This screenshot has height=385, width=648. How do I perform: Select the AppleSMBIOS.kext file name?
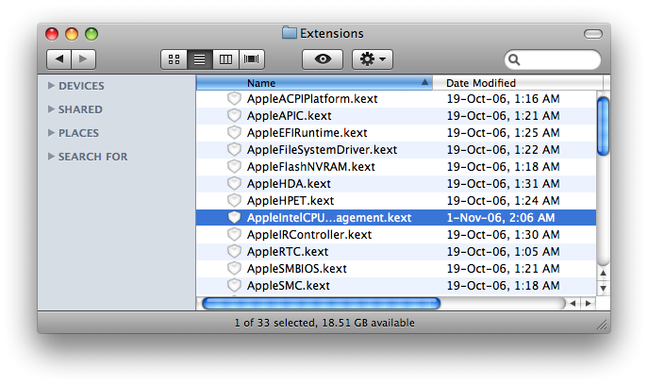(x=297, y=268)
